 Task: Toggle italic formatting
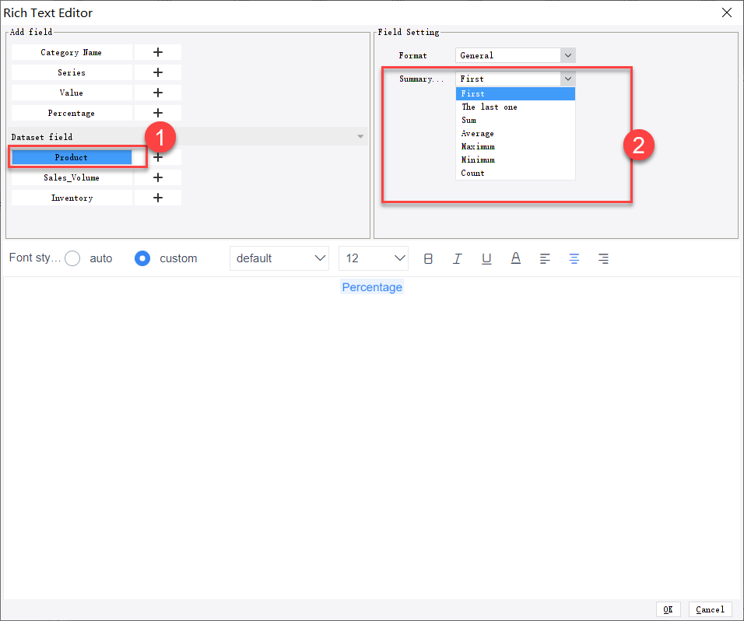(x=457, y=258)
